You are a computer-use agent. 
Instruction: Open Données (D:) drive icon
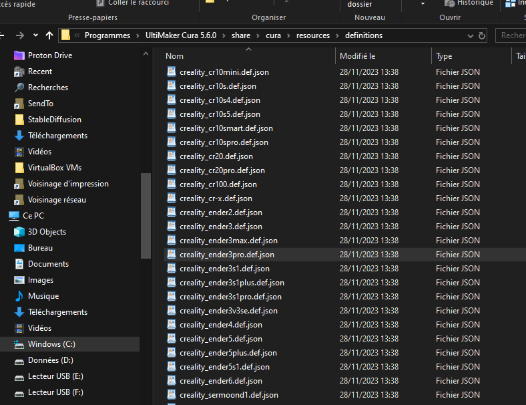pos(19,362)
